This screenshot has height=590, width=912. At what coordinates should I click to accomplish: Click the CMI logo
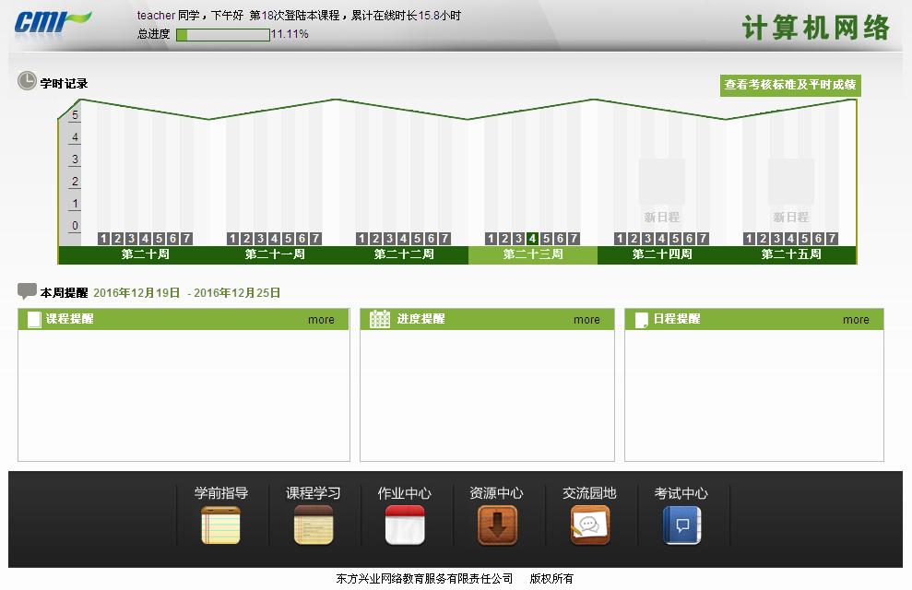click(52, 21)
